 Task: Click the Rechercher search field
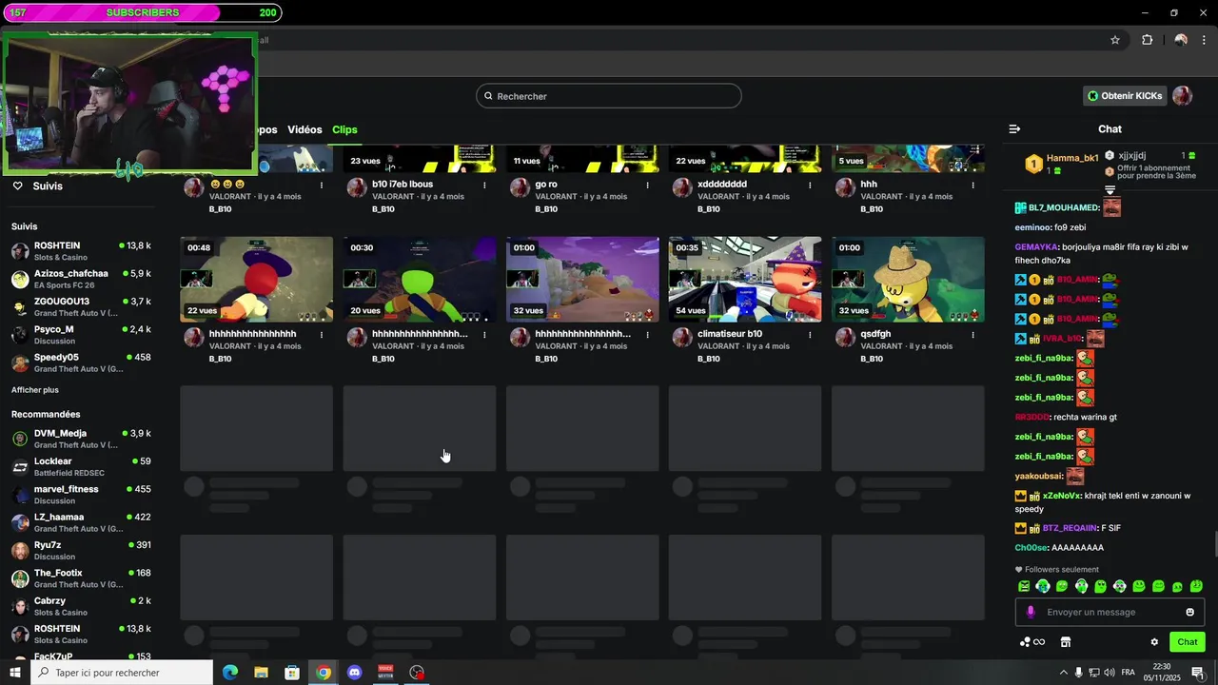[x=609, y=96]
